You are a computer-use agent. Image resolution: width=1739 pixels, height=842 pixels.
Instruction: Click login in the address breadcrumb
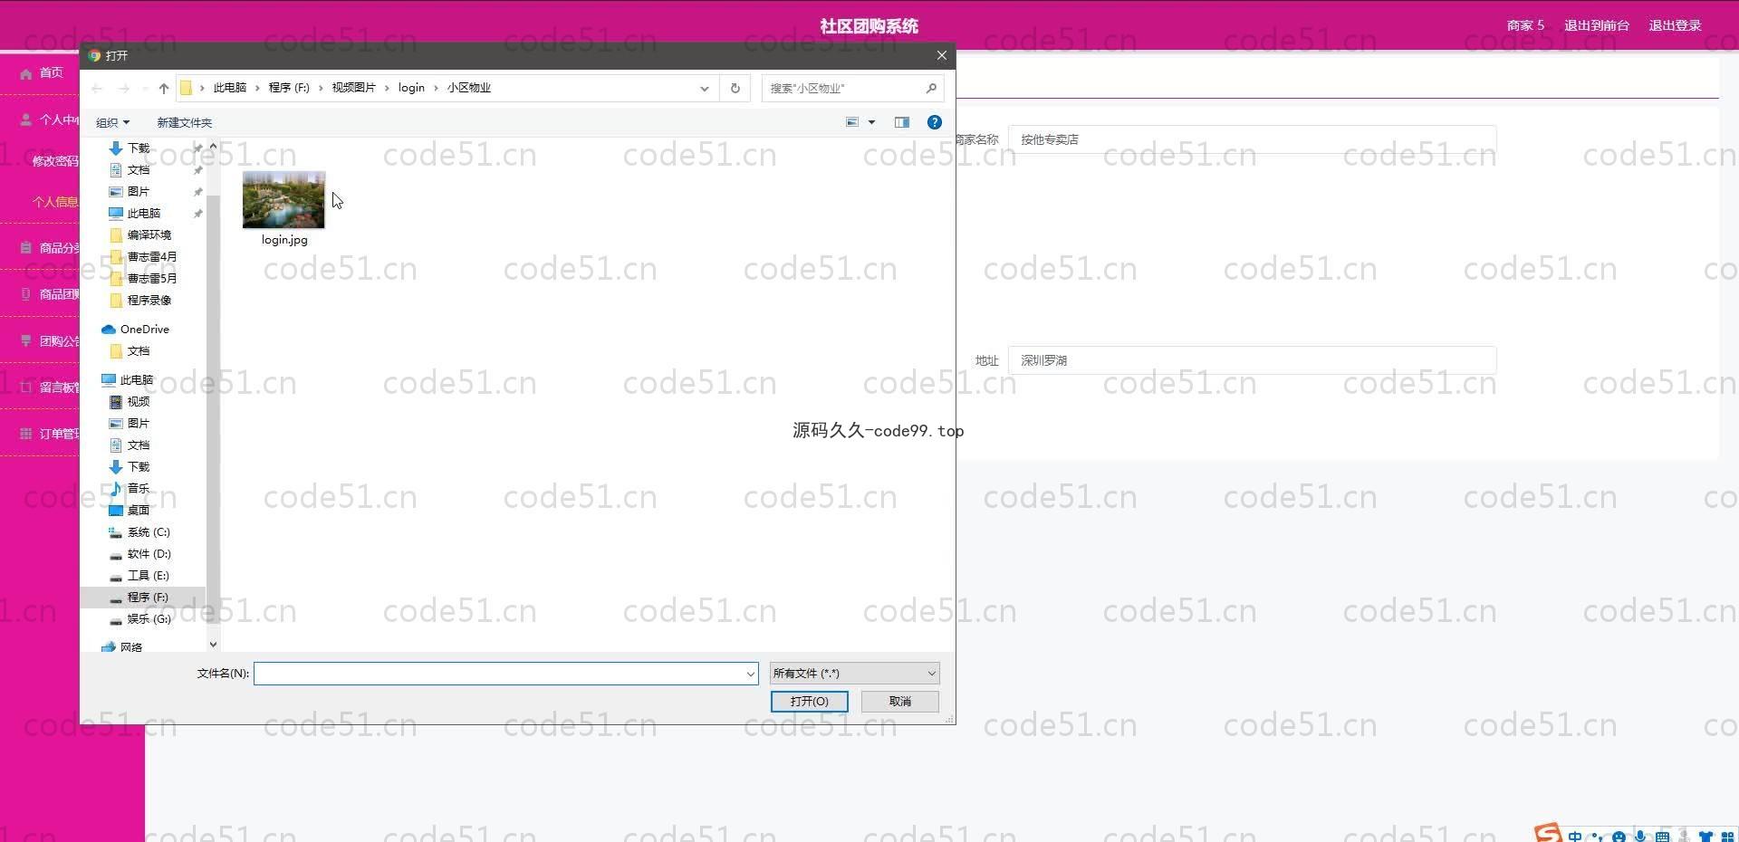[x=411, y=88]
